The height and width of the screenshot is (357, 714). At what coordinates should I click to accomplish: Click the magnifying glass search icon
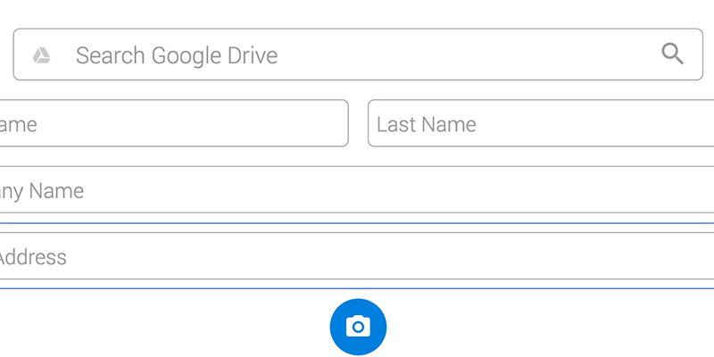[x=673, y=54]
